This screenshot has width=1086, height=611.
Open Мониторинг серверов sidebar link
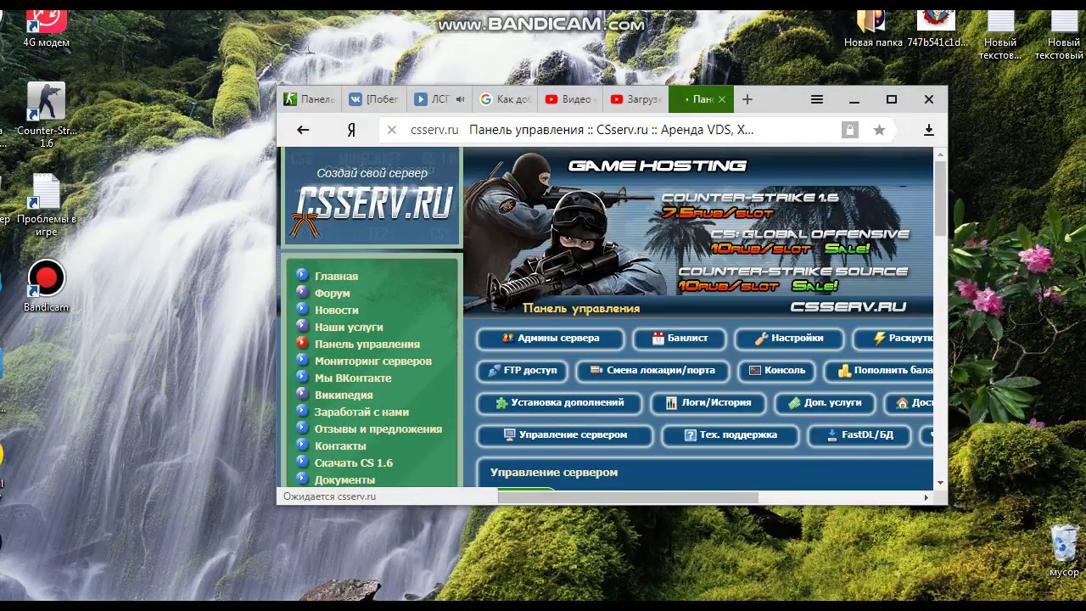(x=372, y=361)
